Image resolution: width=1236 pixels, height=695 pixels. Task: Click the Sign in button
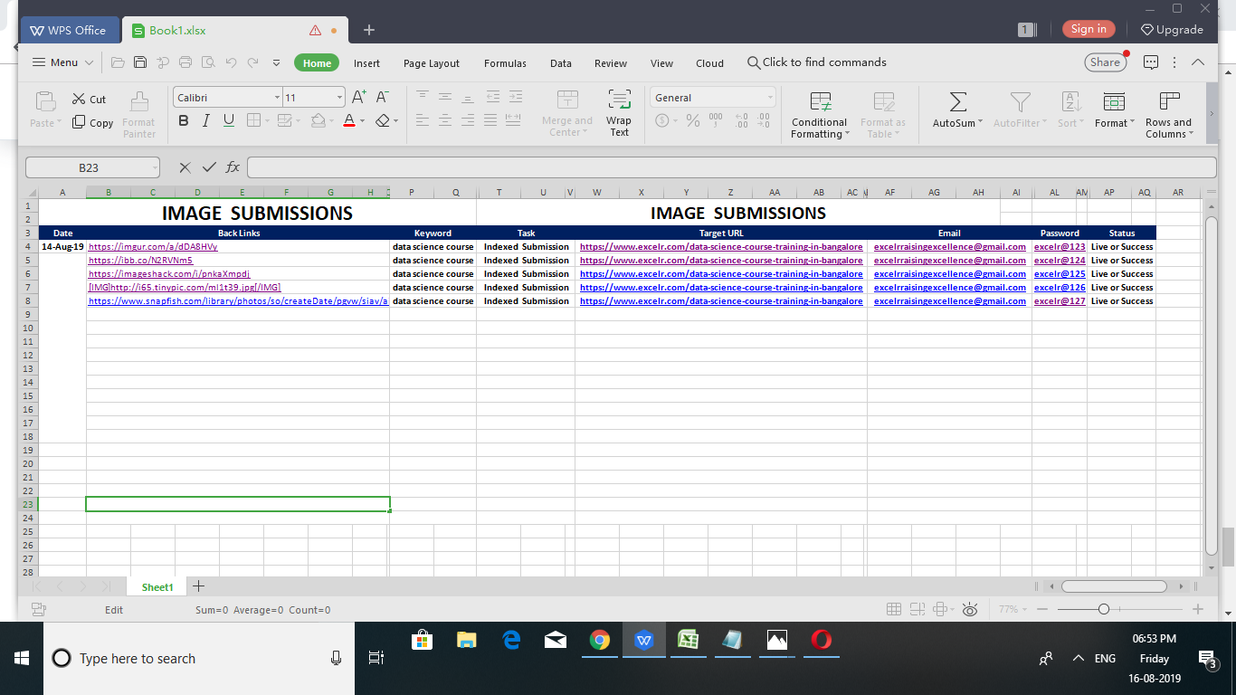(1089, 29)
